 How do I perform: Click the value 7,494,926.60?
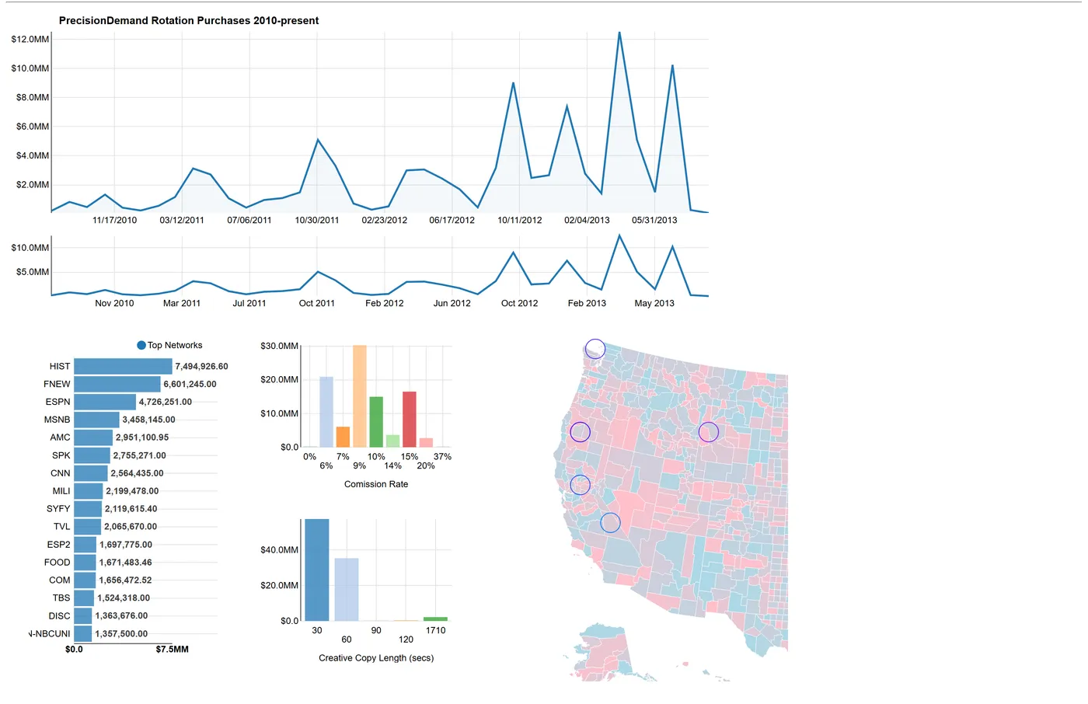tap(202, 366)
